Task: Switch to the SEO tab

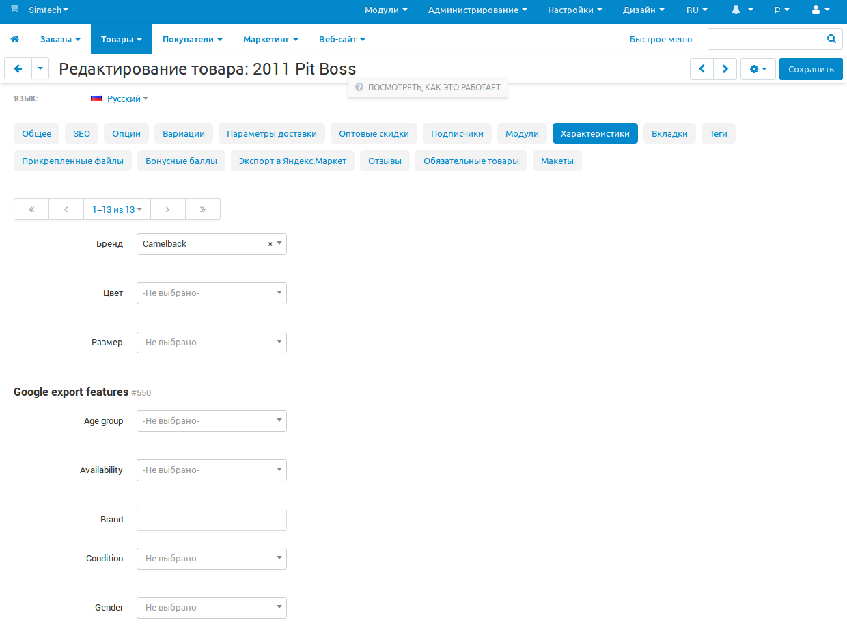Action: point(82,133)
